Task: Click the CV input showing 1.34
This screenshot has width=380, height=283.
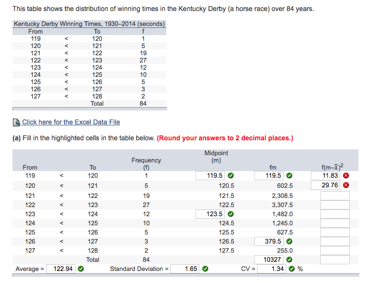Action: pos(272,269)
